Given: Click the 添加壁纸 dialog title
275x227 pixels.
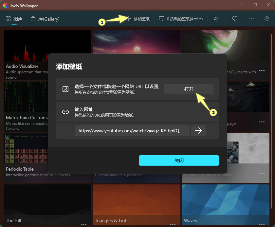Looking at the screenshot, I should 69,67.
